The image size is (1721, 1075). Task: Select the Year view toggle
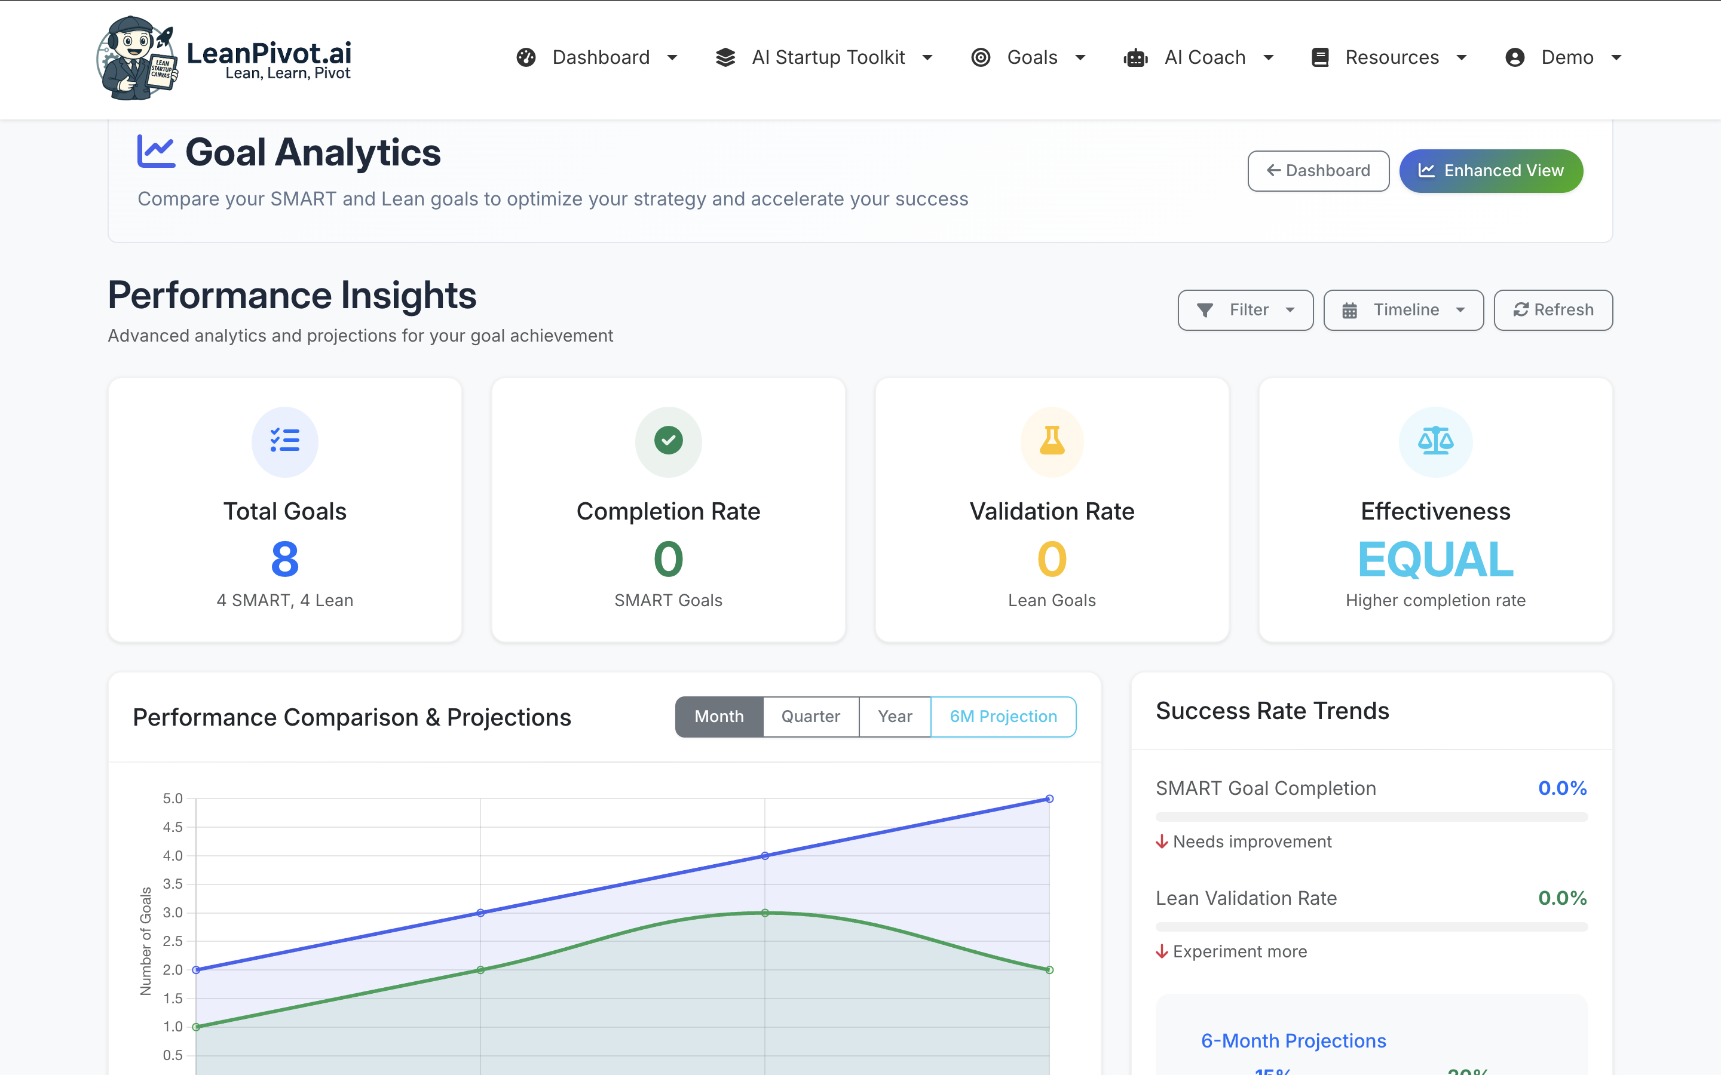click(x=895, y=716)
